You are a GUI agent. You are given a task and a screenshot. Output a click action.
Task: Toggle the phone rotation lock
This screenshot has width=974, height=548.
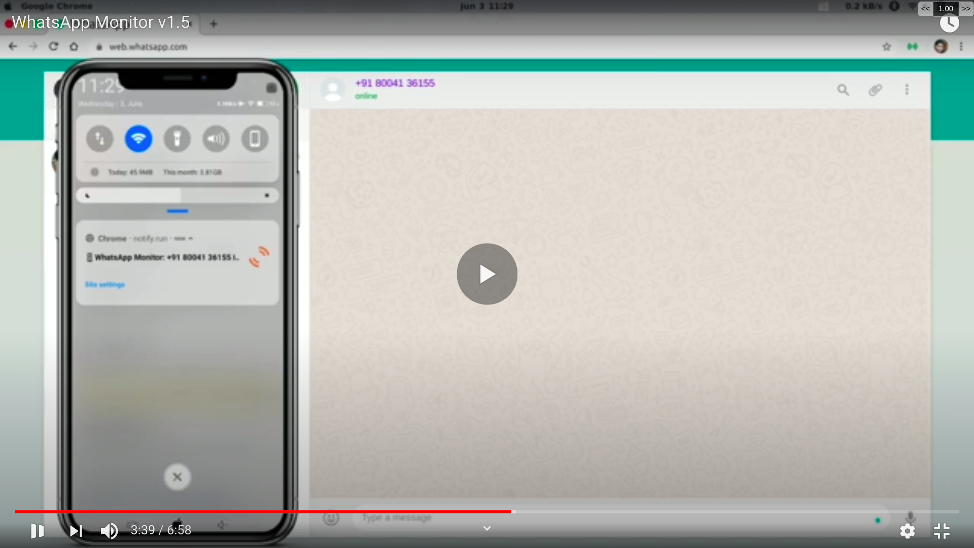pyautogui.click(x=255, y=139)
